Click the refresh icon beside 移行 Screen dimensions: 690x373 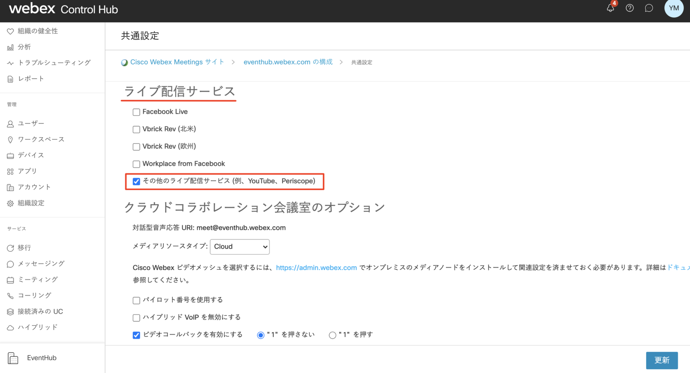click(10, 248)
